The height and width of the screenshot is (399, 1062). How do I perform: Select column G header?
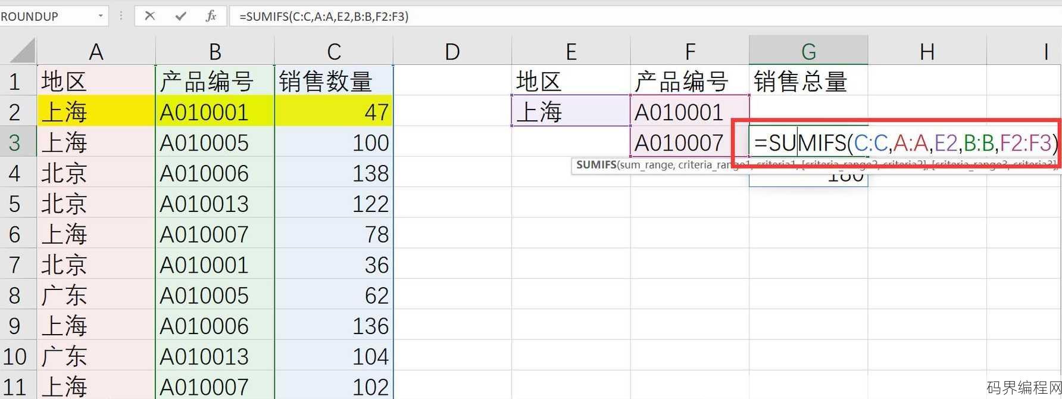(x=808, y=51)
